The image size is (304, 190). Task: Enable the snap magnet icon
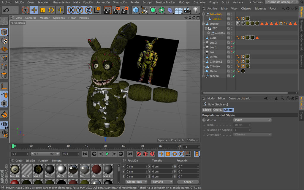pyautogui.click(x=4, y=115)
